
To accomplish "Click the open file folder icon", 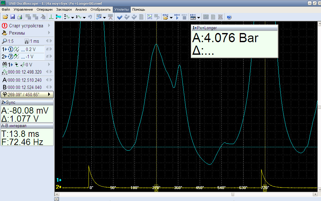I will pyautogui.click(x=5, y=17).
